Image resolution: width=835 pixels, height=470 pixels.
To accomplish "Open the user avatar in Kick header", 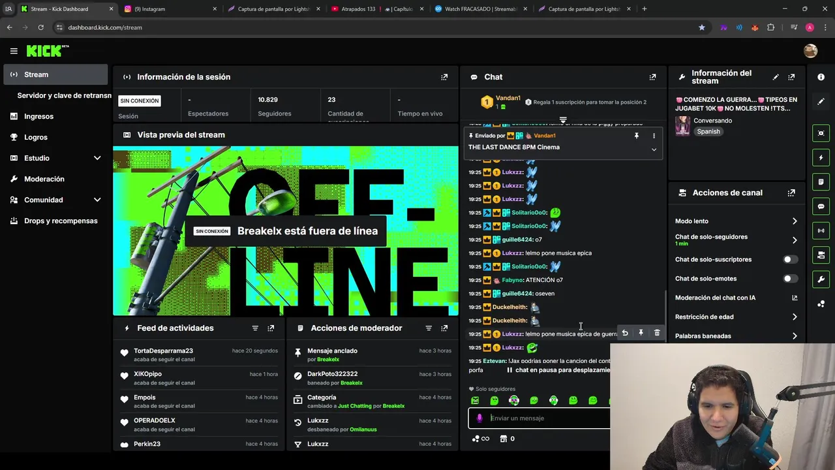I will [810, 51].
